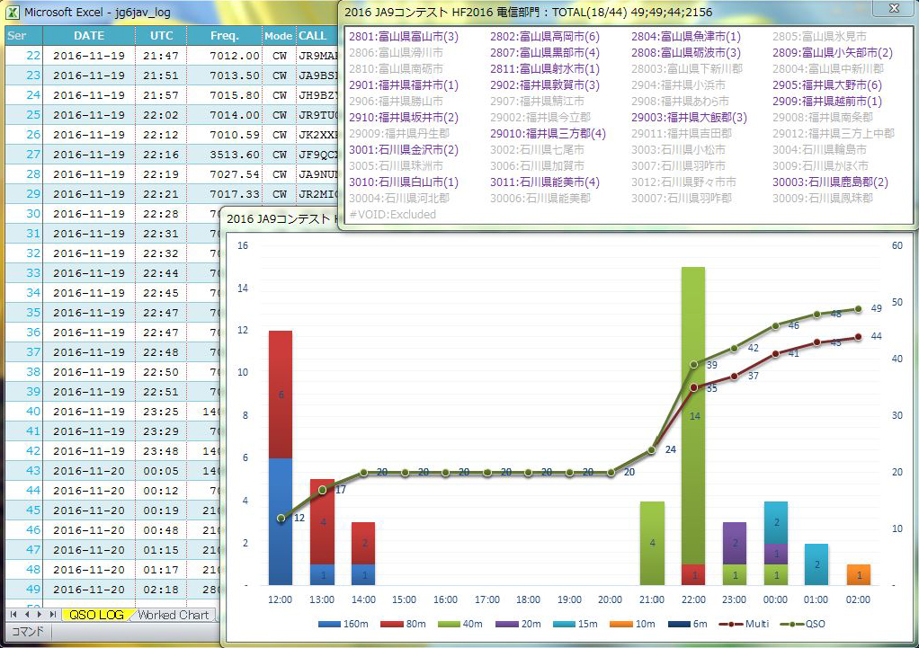919x648 pixels.
Task: Click the QSO line point labeled 49
Action: coord(858,308)
